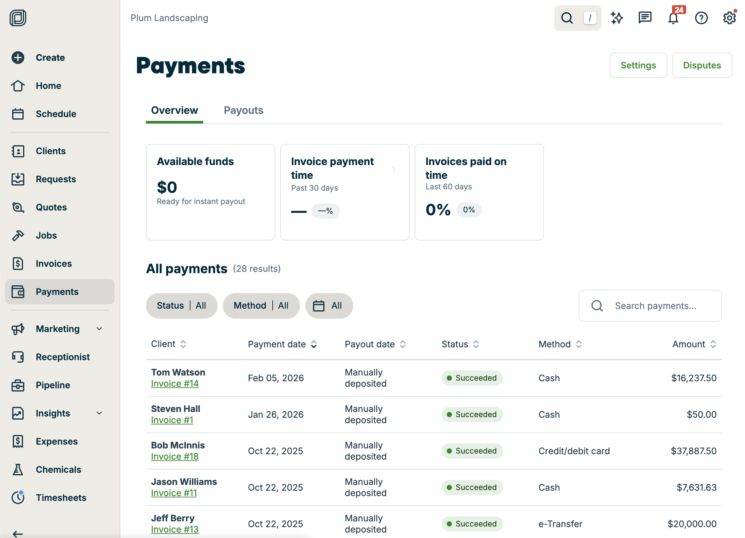
Task: Click the Create plus icon
Action: pos(18,58)
